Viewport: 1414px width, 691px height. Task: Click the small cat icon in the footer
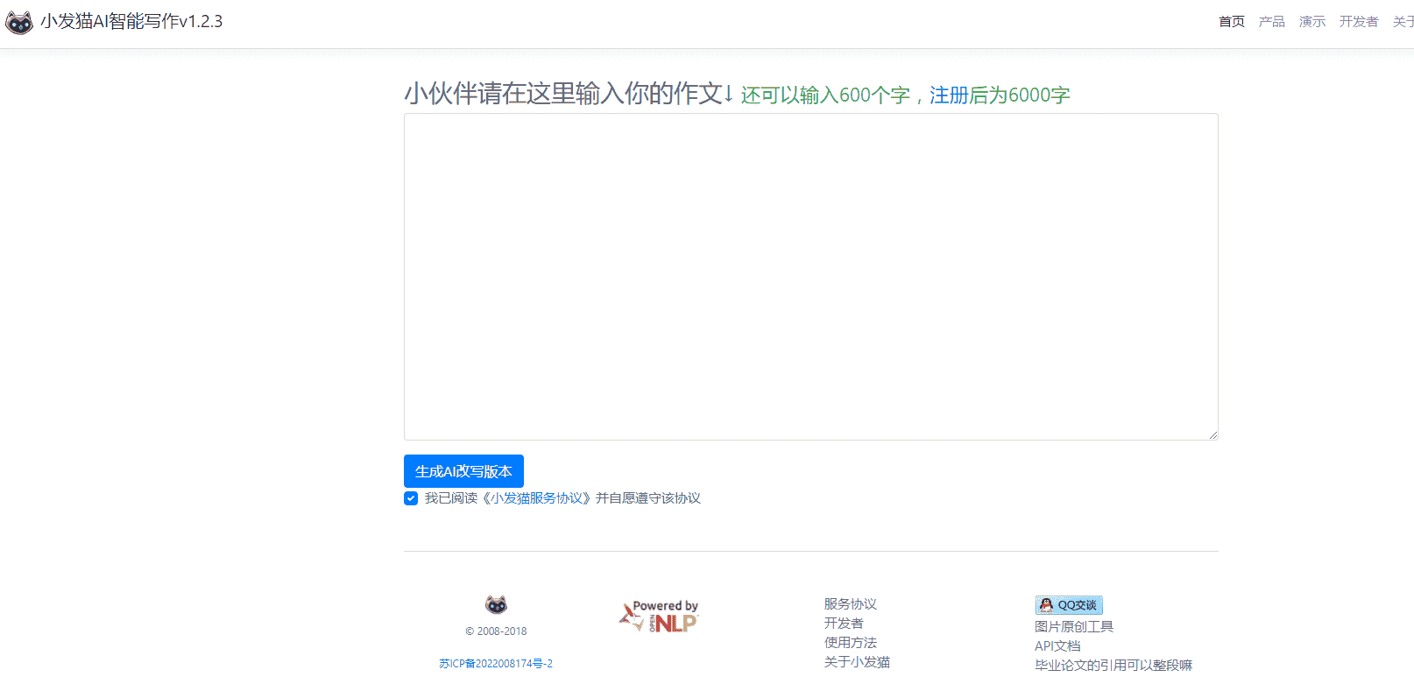pyautogui.click(x=496, y=604)
